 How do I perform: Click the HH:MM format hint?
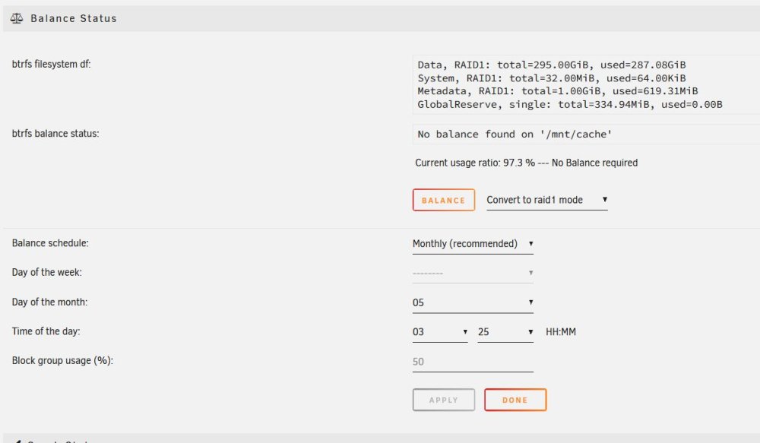(x=561, y=332)
